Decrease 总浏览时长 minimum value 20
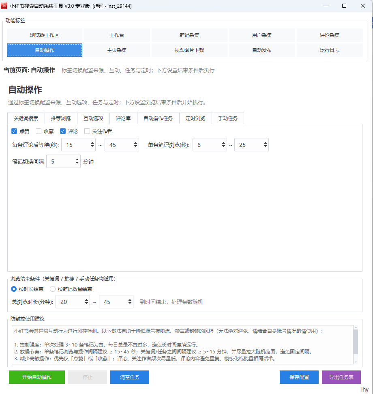The height and width of the screenshot is (394, 373). 86,304
